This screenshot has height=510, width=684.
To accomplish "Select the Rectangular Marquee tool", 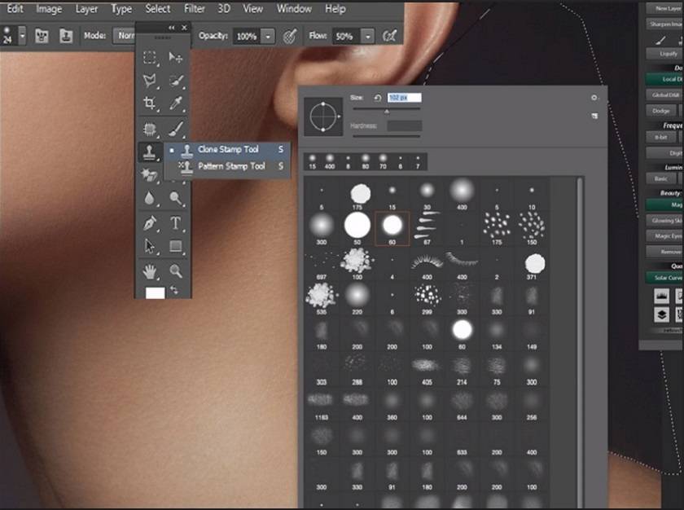I will click(150, 58).
